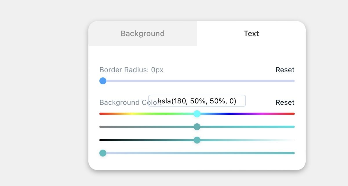Viewport: 348px width, 186px height.
Task: Click the orange-red start of the hue slider
Action: pyautogui.click(x=101, y=114)
